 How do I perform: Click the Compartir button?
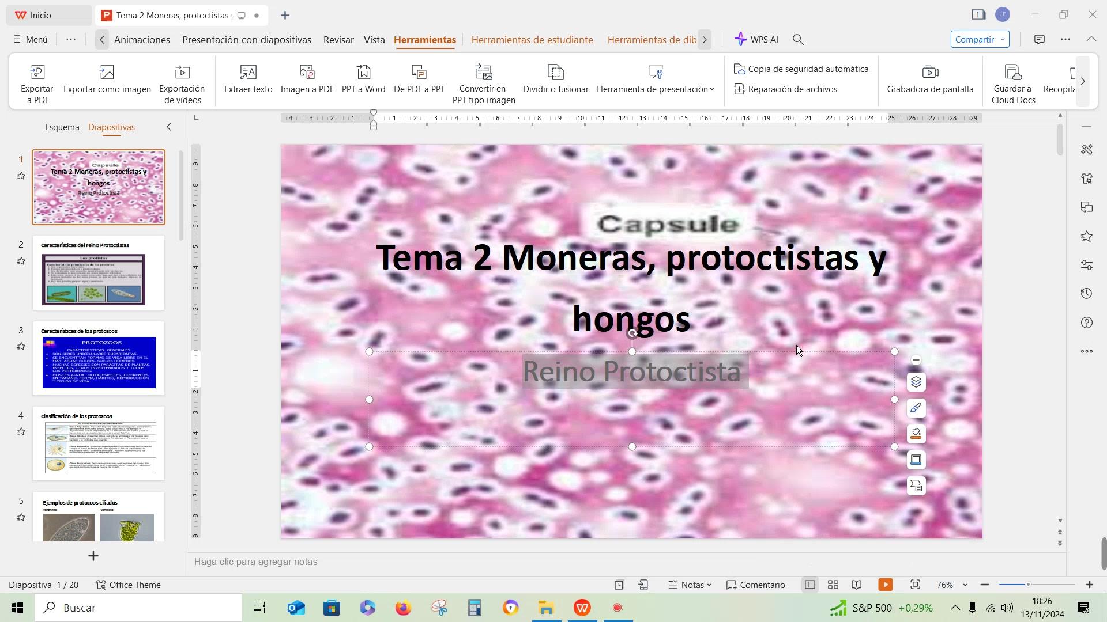tap(979, 39)
